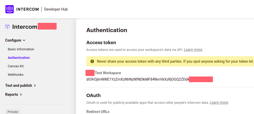The height and width of the screenshot is (114, 254).
Task: Click the warning exclamation icon in yellow banner
Action: click(x=92, y=61)
